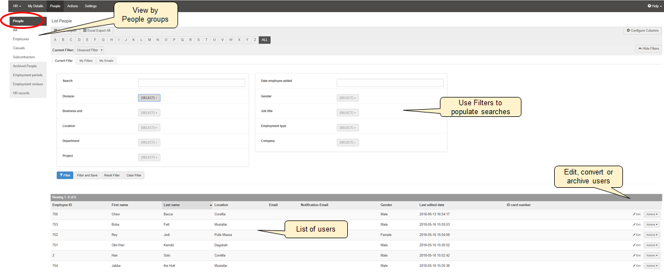Image resolution: width=664 pixels, height=272 pixels.
Task: Filter people by letter S
Action: click(x=198, y=40)
